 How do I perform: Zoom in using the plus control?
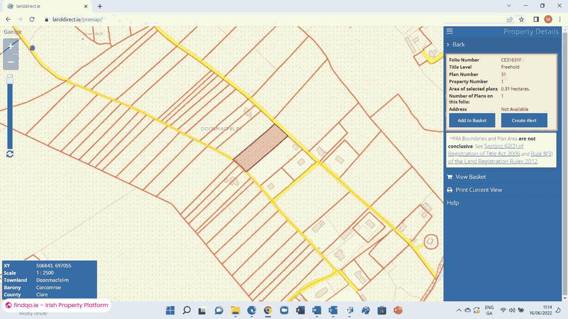10,46
